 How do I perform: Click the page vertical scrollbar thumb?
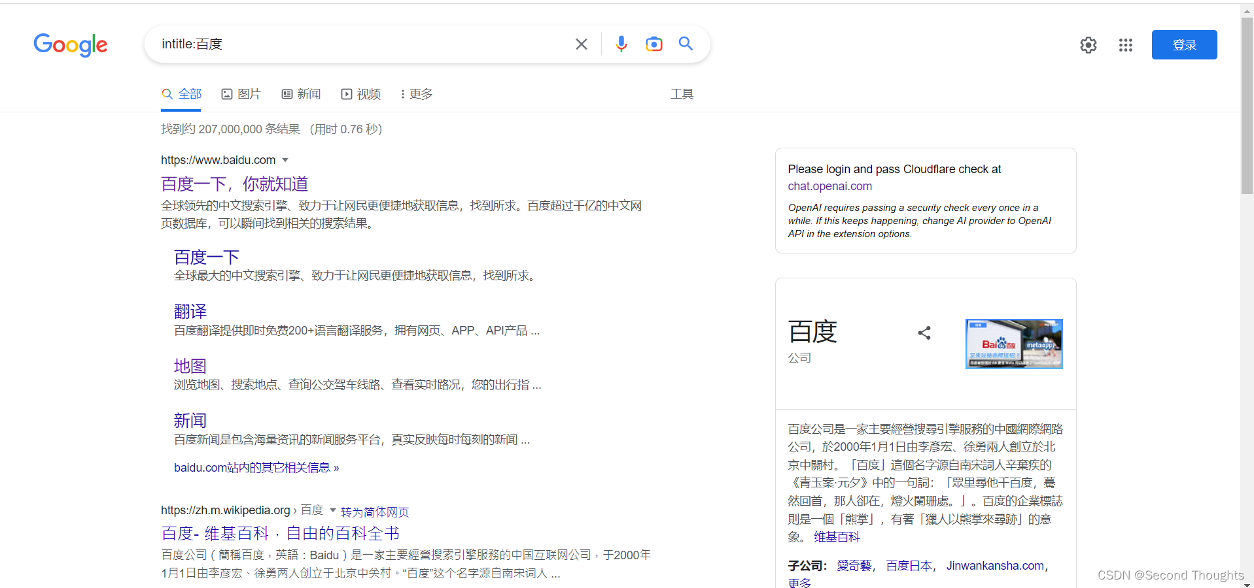(x=1247, y=105)
